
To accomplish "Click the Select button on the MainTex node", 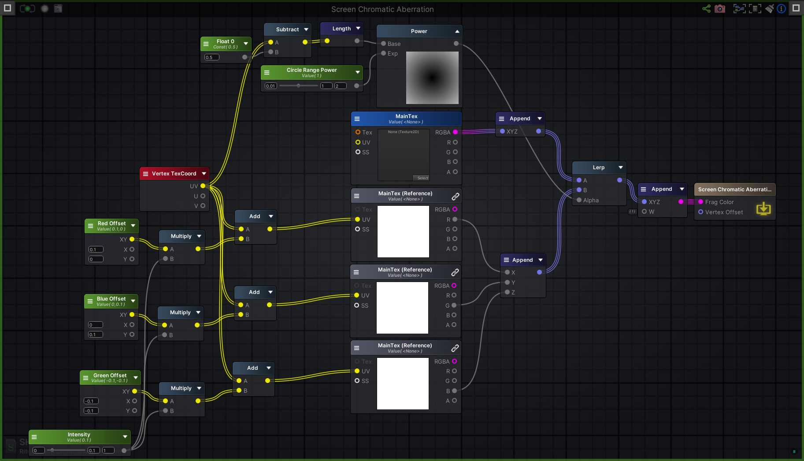I will coord(422,178).
